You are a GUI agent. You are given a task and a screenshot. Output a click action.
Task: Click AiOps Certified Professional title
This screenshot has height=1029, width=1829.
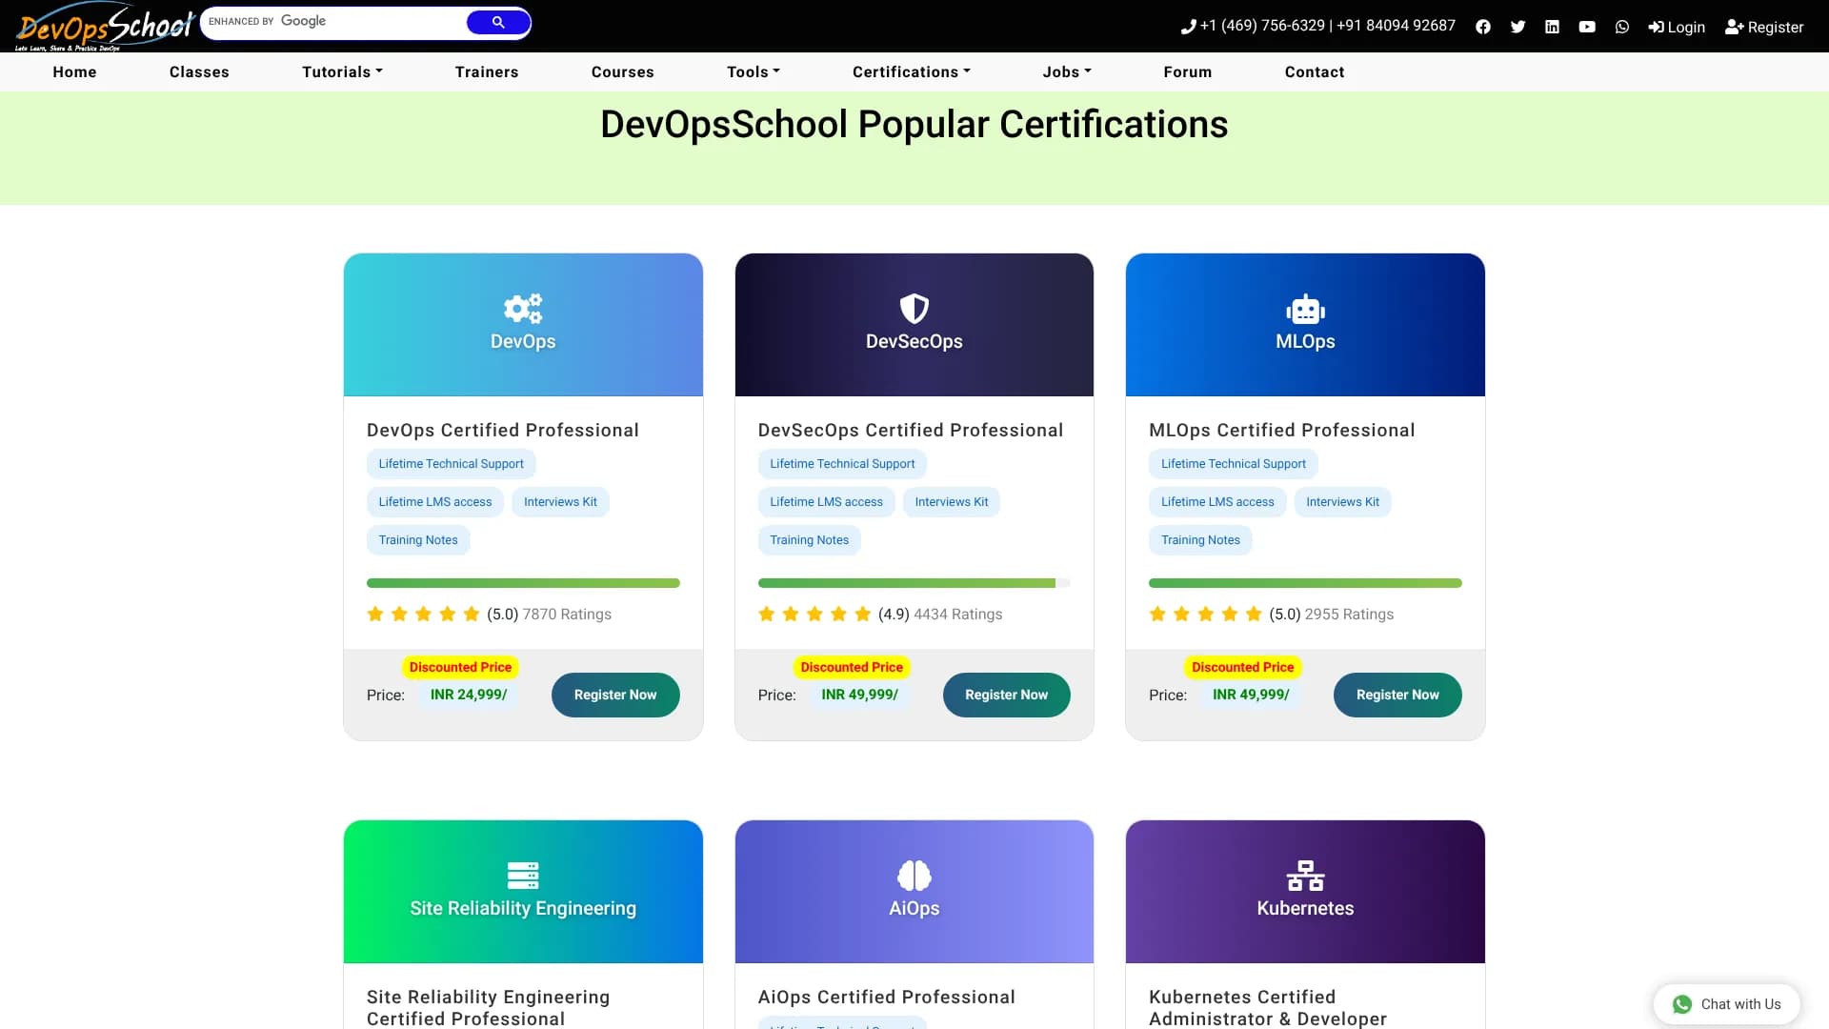point(887,997)
